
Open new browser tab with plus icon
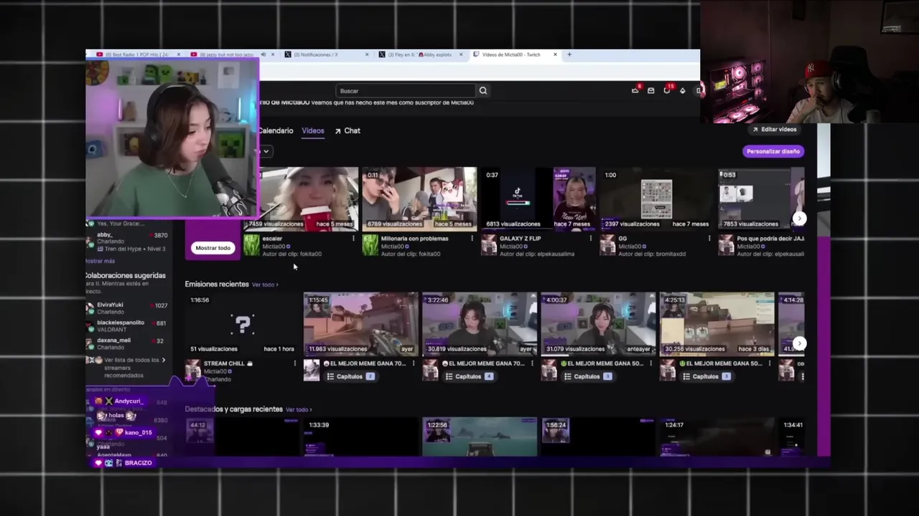coord(569,54)
